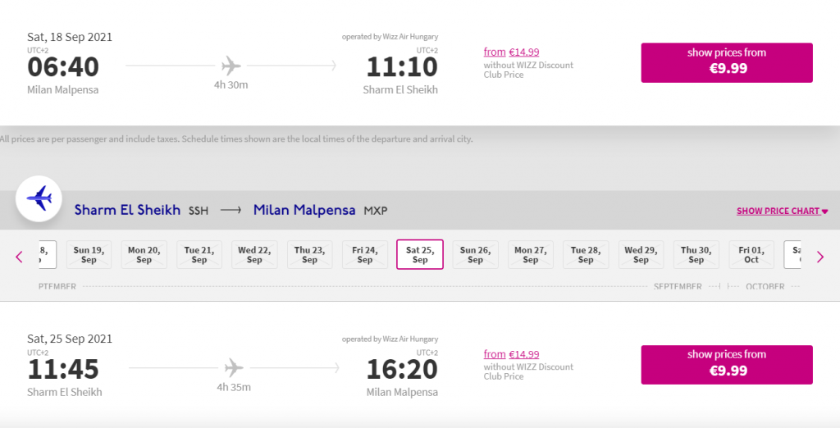This screenshot has height=428, width=840.
Task: Click selected Sat 25, Sep date tab
Action: coord(420,255)
